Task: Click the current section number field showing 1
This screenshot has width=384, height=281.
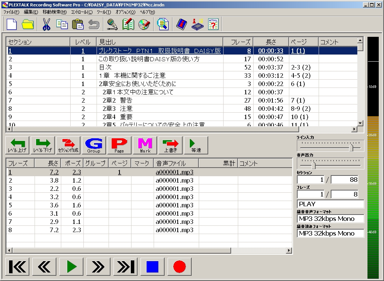Action: 311,180
